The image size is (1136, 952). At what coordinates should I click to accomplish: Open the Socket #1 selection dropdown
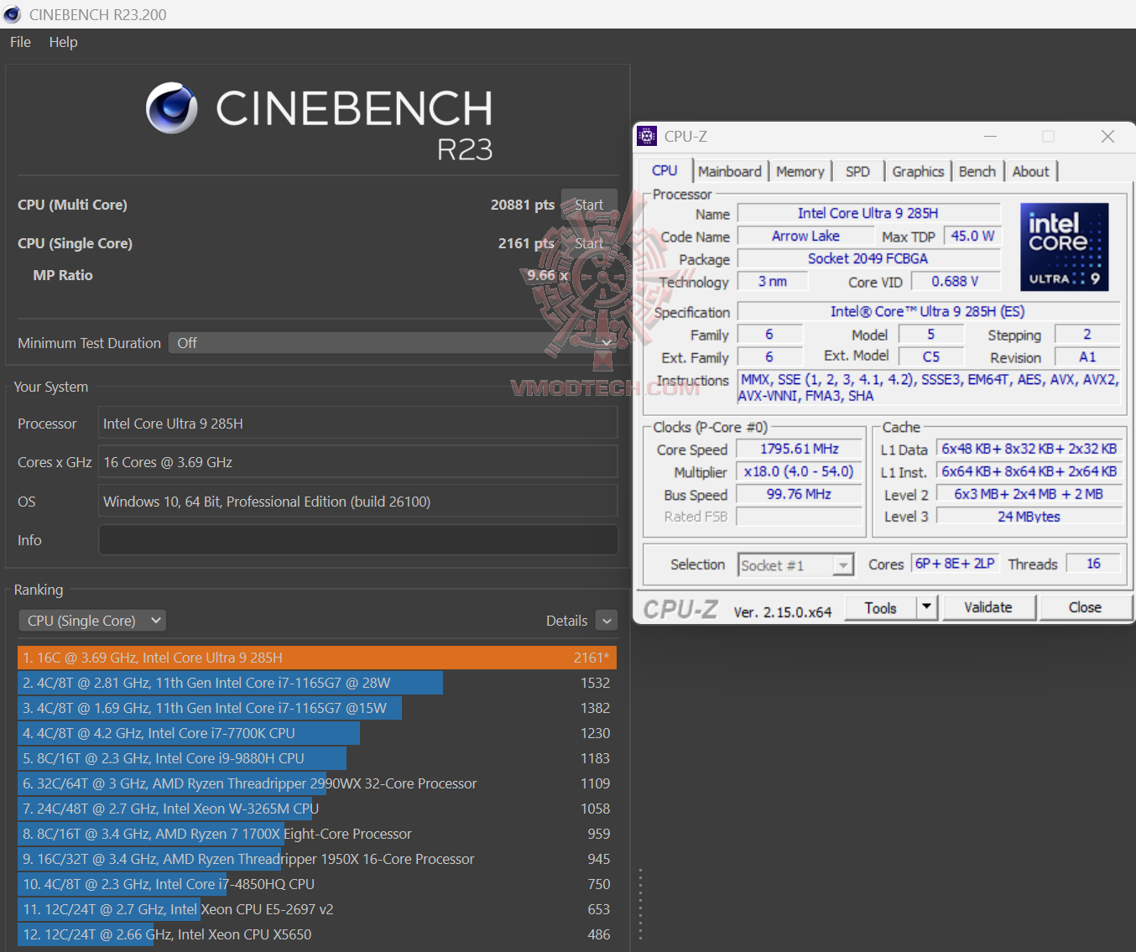[795, 565]
